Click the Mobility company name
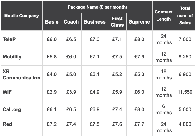The height and width of the screenshot is (137, 196). tap(12, 57)
